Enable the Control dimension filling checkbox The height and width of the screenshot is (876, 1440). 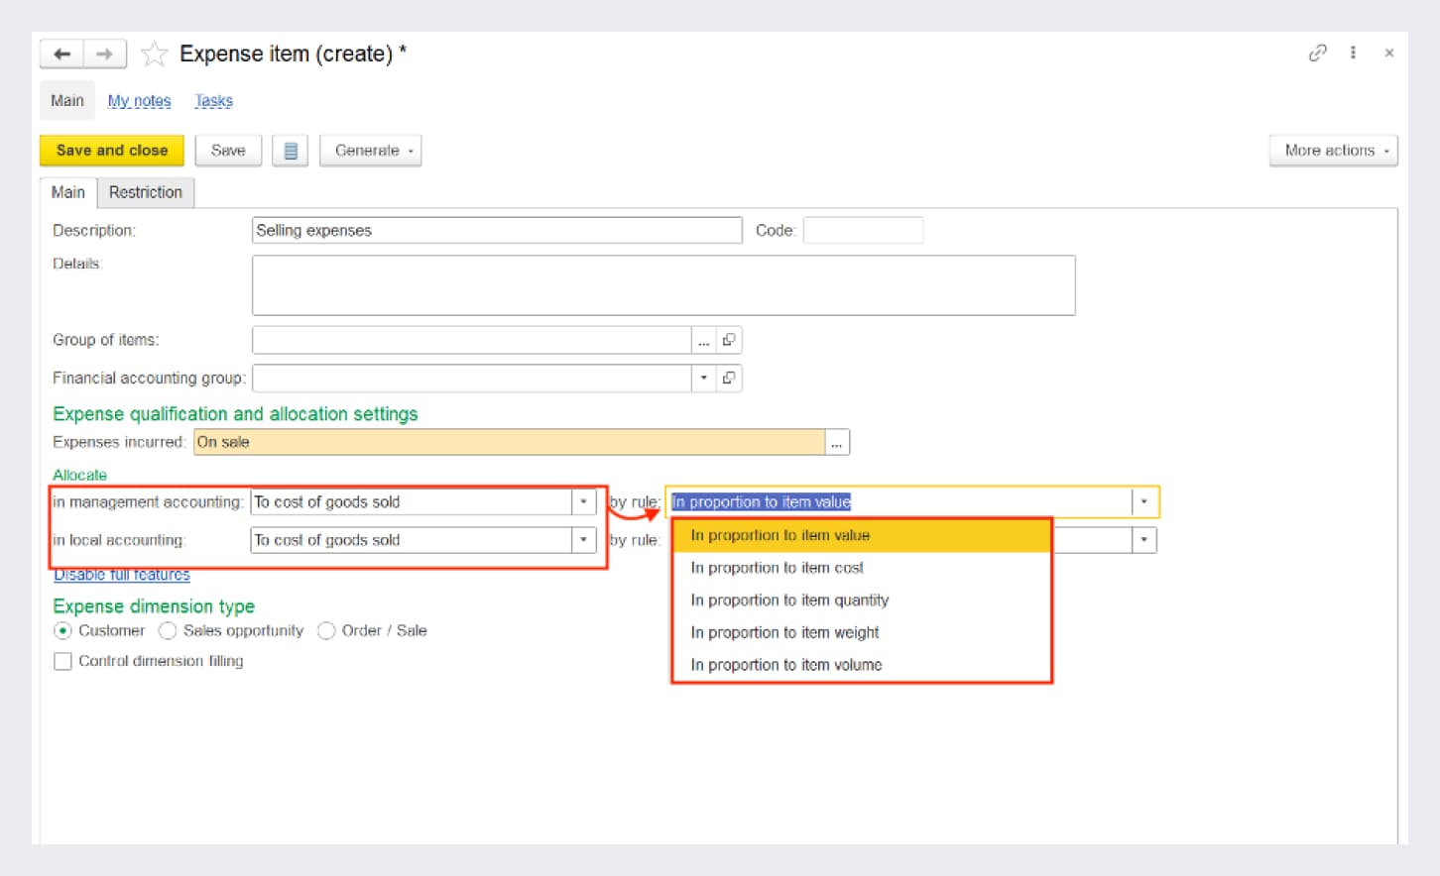point(62,661)
